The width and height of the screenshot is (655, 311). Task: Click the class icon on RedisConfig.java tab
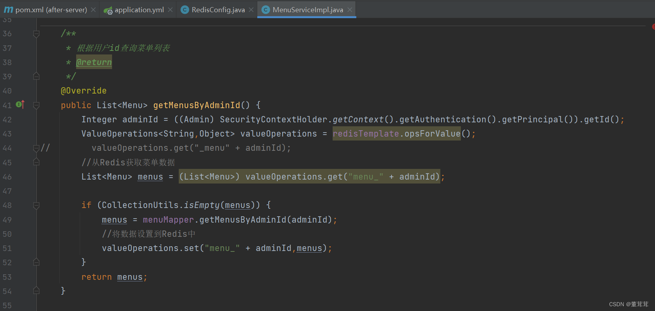[185, 9]
